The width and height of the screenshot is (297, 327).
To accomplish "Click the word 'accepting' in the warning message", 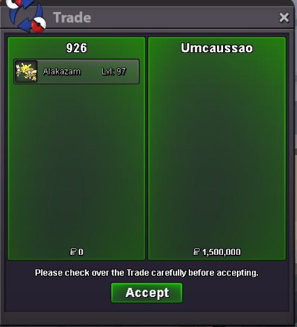I will click(237, 273).
